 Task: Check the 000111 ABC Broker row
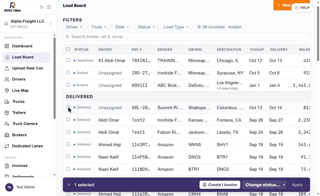[68, 85]
